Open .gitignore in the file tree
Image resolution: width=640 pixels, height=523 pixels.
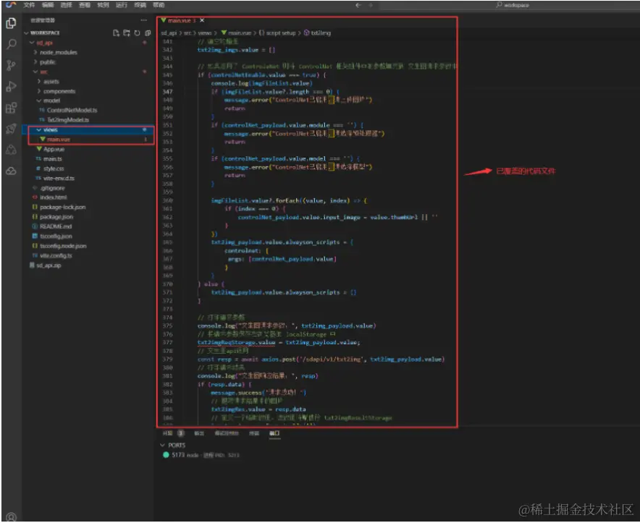52,189
